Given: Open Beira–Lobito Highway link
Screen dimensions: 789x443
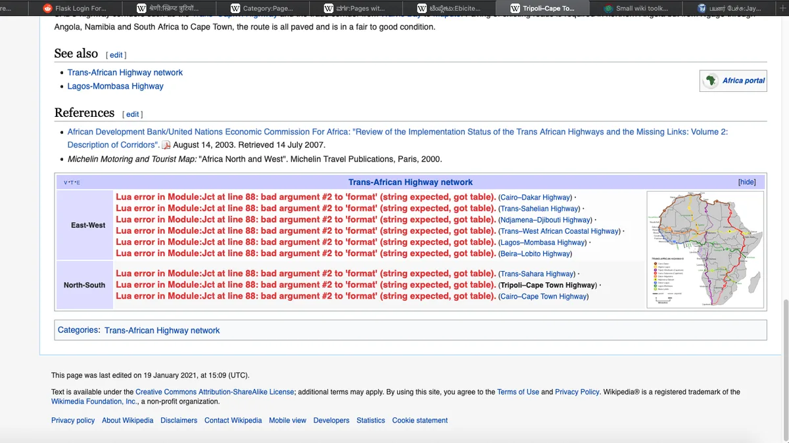Looking at the screenshot, I should pos(536,253).
